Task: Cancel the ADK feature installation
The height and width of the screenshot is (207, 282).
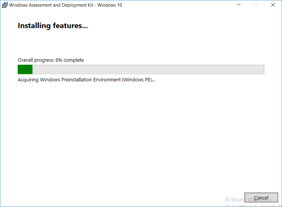Action: click(x=261, y=197)
